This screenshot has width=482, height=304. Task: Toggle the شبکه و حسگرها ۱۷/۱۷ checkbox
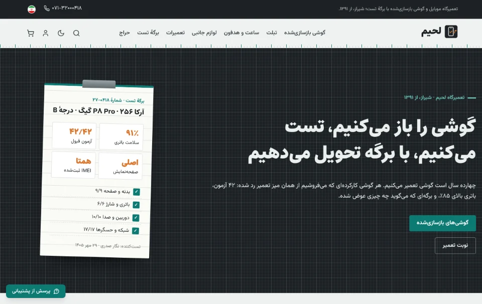click(x=136, y=231)
